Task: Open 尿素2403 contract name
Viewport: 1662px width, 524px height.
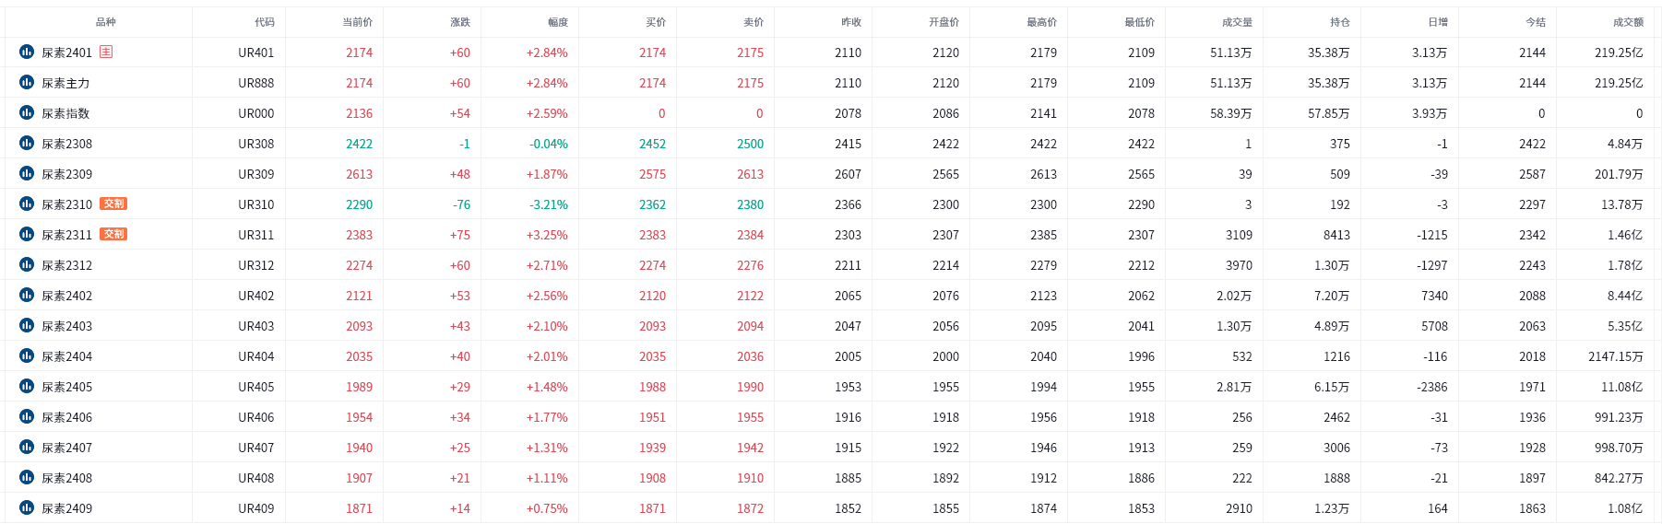Action: 66,326
